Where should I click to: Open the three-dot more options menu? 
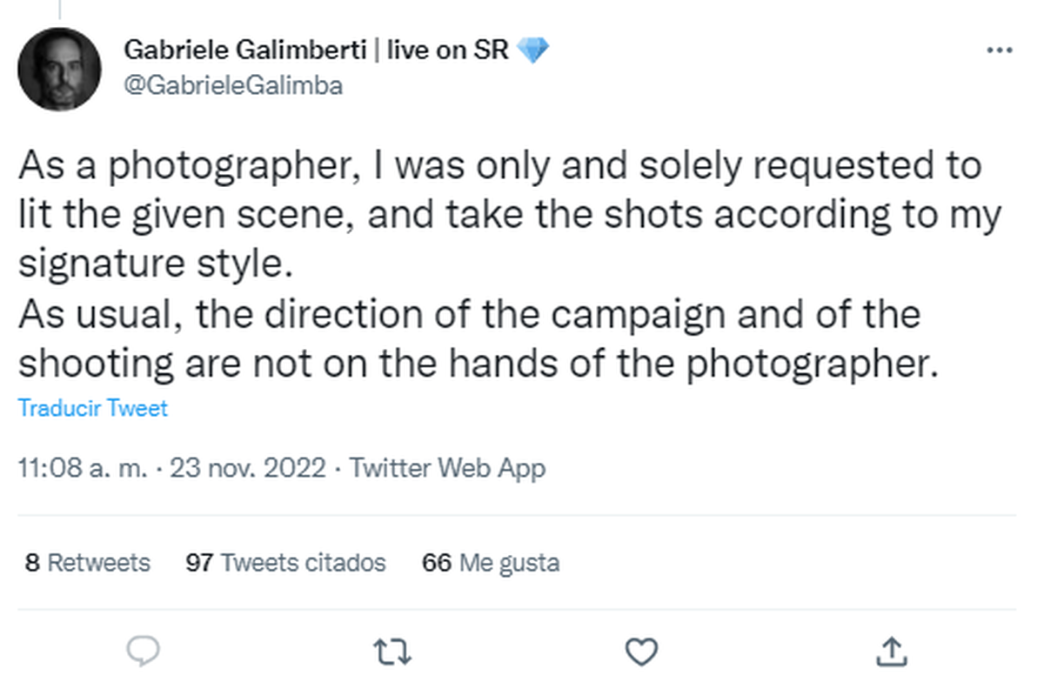(x=1000, y=50)
